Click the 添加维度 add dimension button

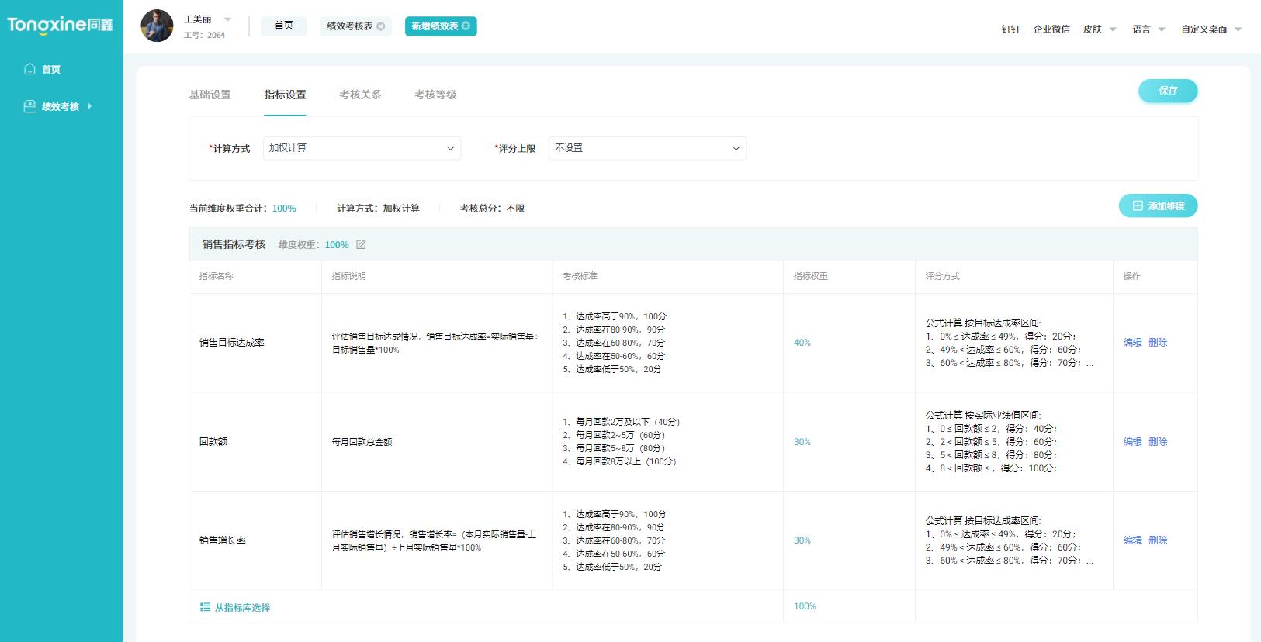pos(1158,206)
